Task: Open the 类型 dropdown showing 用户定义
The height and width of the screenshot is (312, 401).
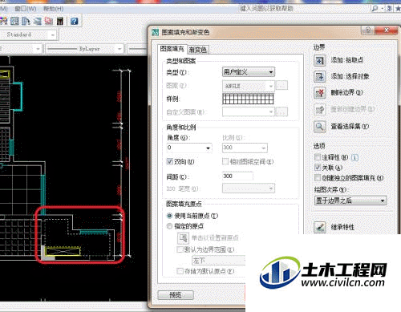Action: point(249,72)
